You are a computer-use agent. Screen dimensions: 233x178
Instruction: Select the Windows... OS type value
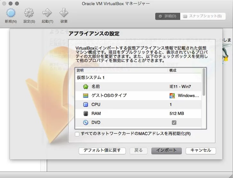[x=189, y=95]
